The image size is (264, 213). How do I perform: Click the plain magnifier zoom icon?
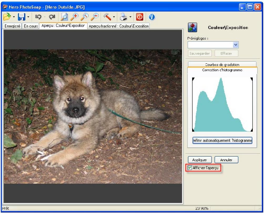[x=84, y=17]
